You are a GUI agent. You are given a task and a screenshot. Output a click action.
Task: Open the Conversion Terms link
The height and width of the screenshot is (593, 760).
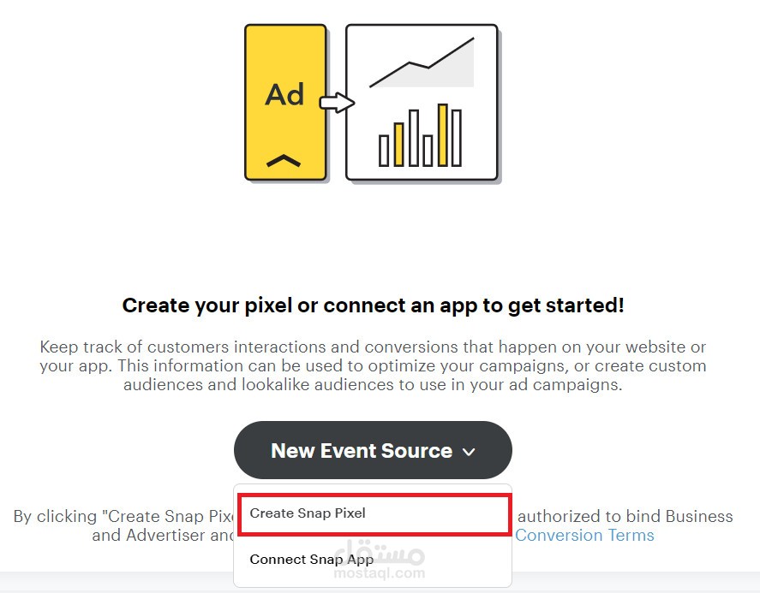pyautogui.click(x=584, y=535)
